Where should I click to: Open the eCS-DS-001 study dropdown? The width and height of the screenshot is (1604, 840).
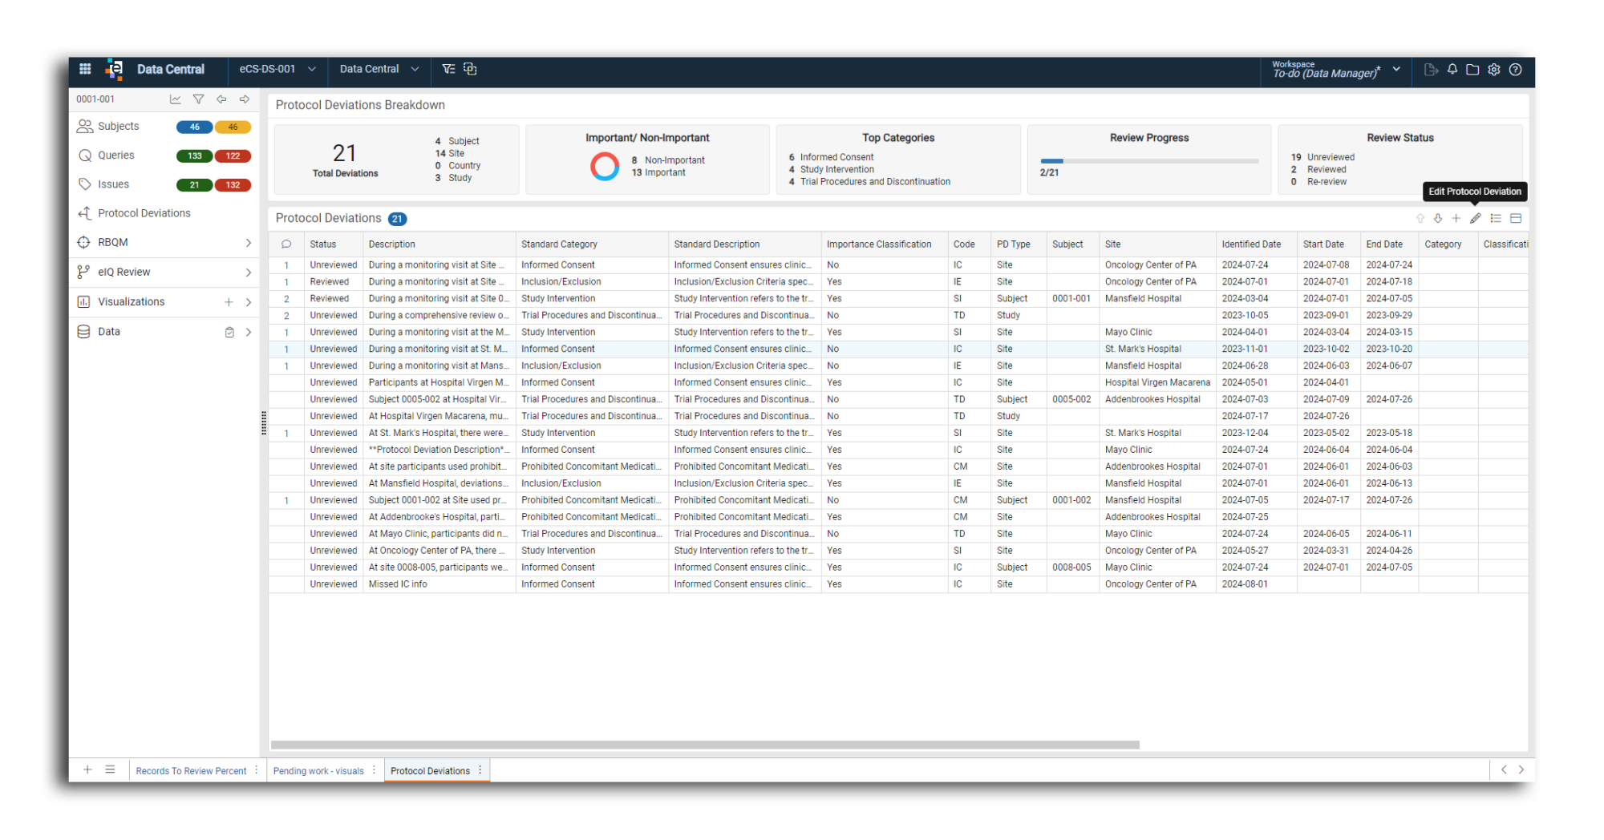tap(277, 69)
